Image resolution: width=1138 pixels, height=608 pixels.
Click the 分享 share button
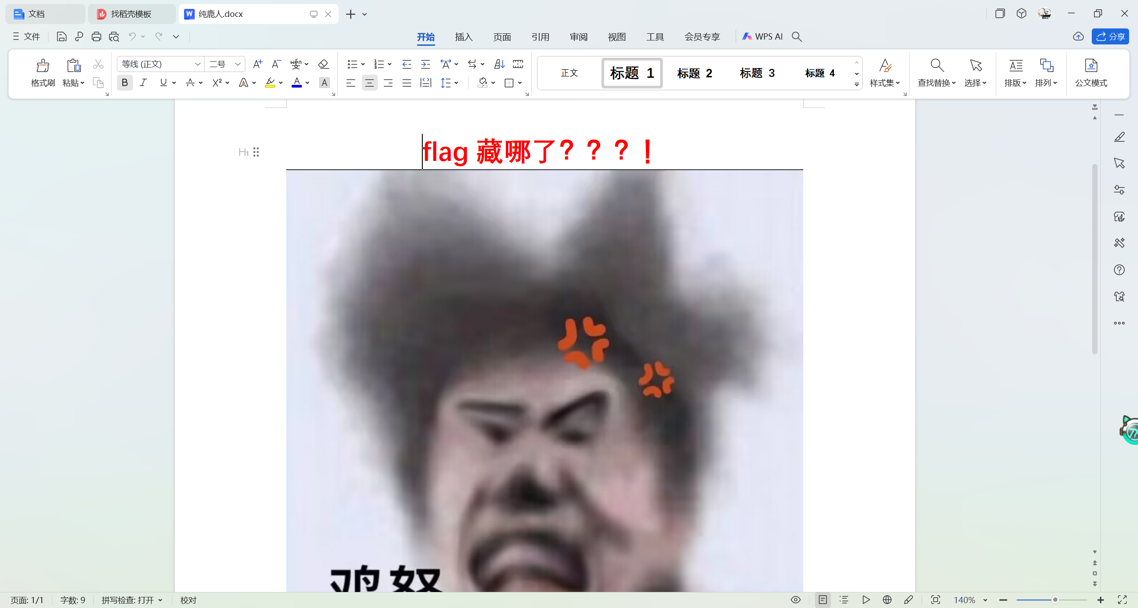coord(1110,36)
